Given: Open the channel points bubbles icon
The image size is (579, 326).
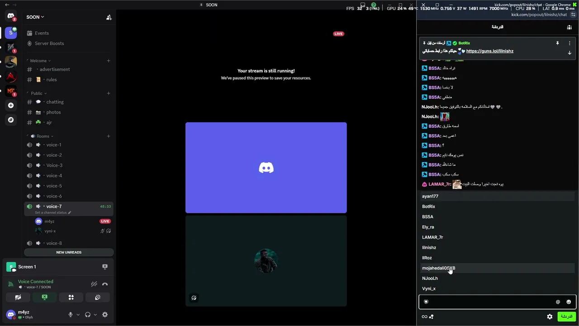Looking at the screenshot, I should point(431,317).
